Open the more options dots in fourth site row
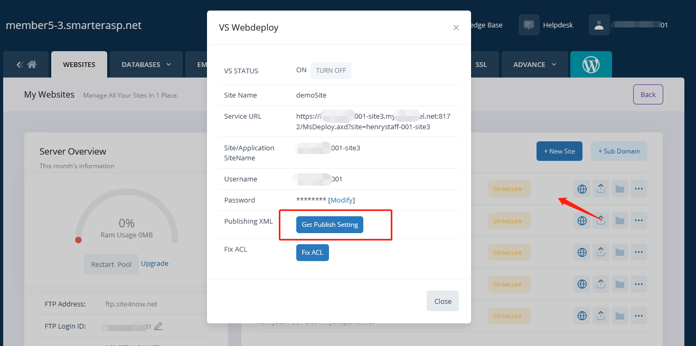 (x=638, y=284)
